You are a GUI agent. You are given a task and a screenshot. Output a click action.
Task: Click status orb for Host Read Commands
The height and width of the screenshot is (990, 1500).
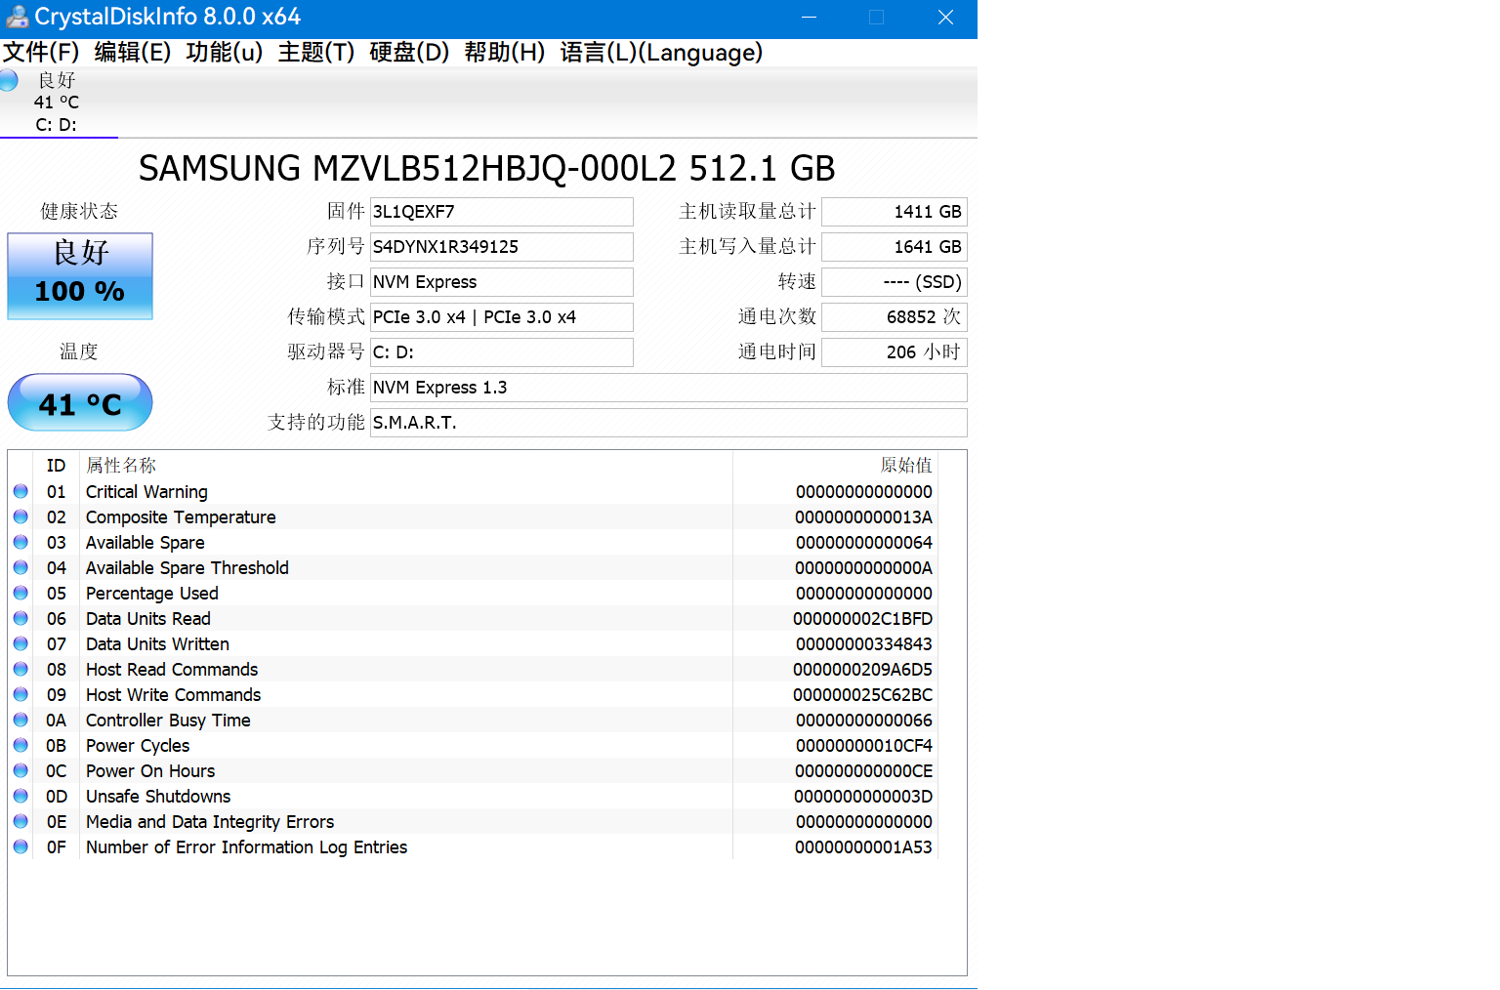tap(21, 669)
